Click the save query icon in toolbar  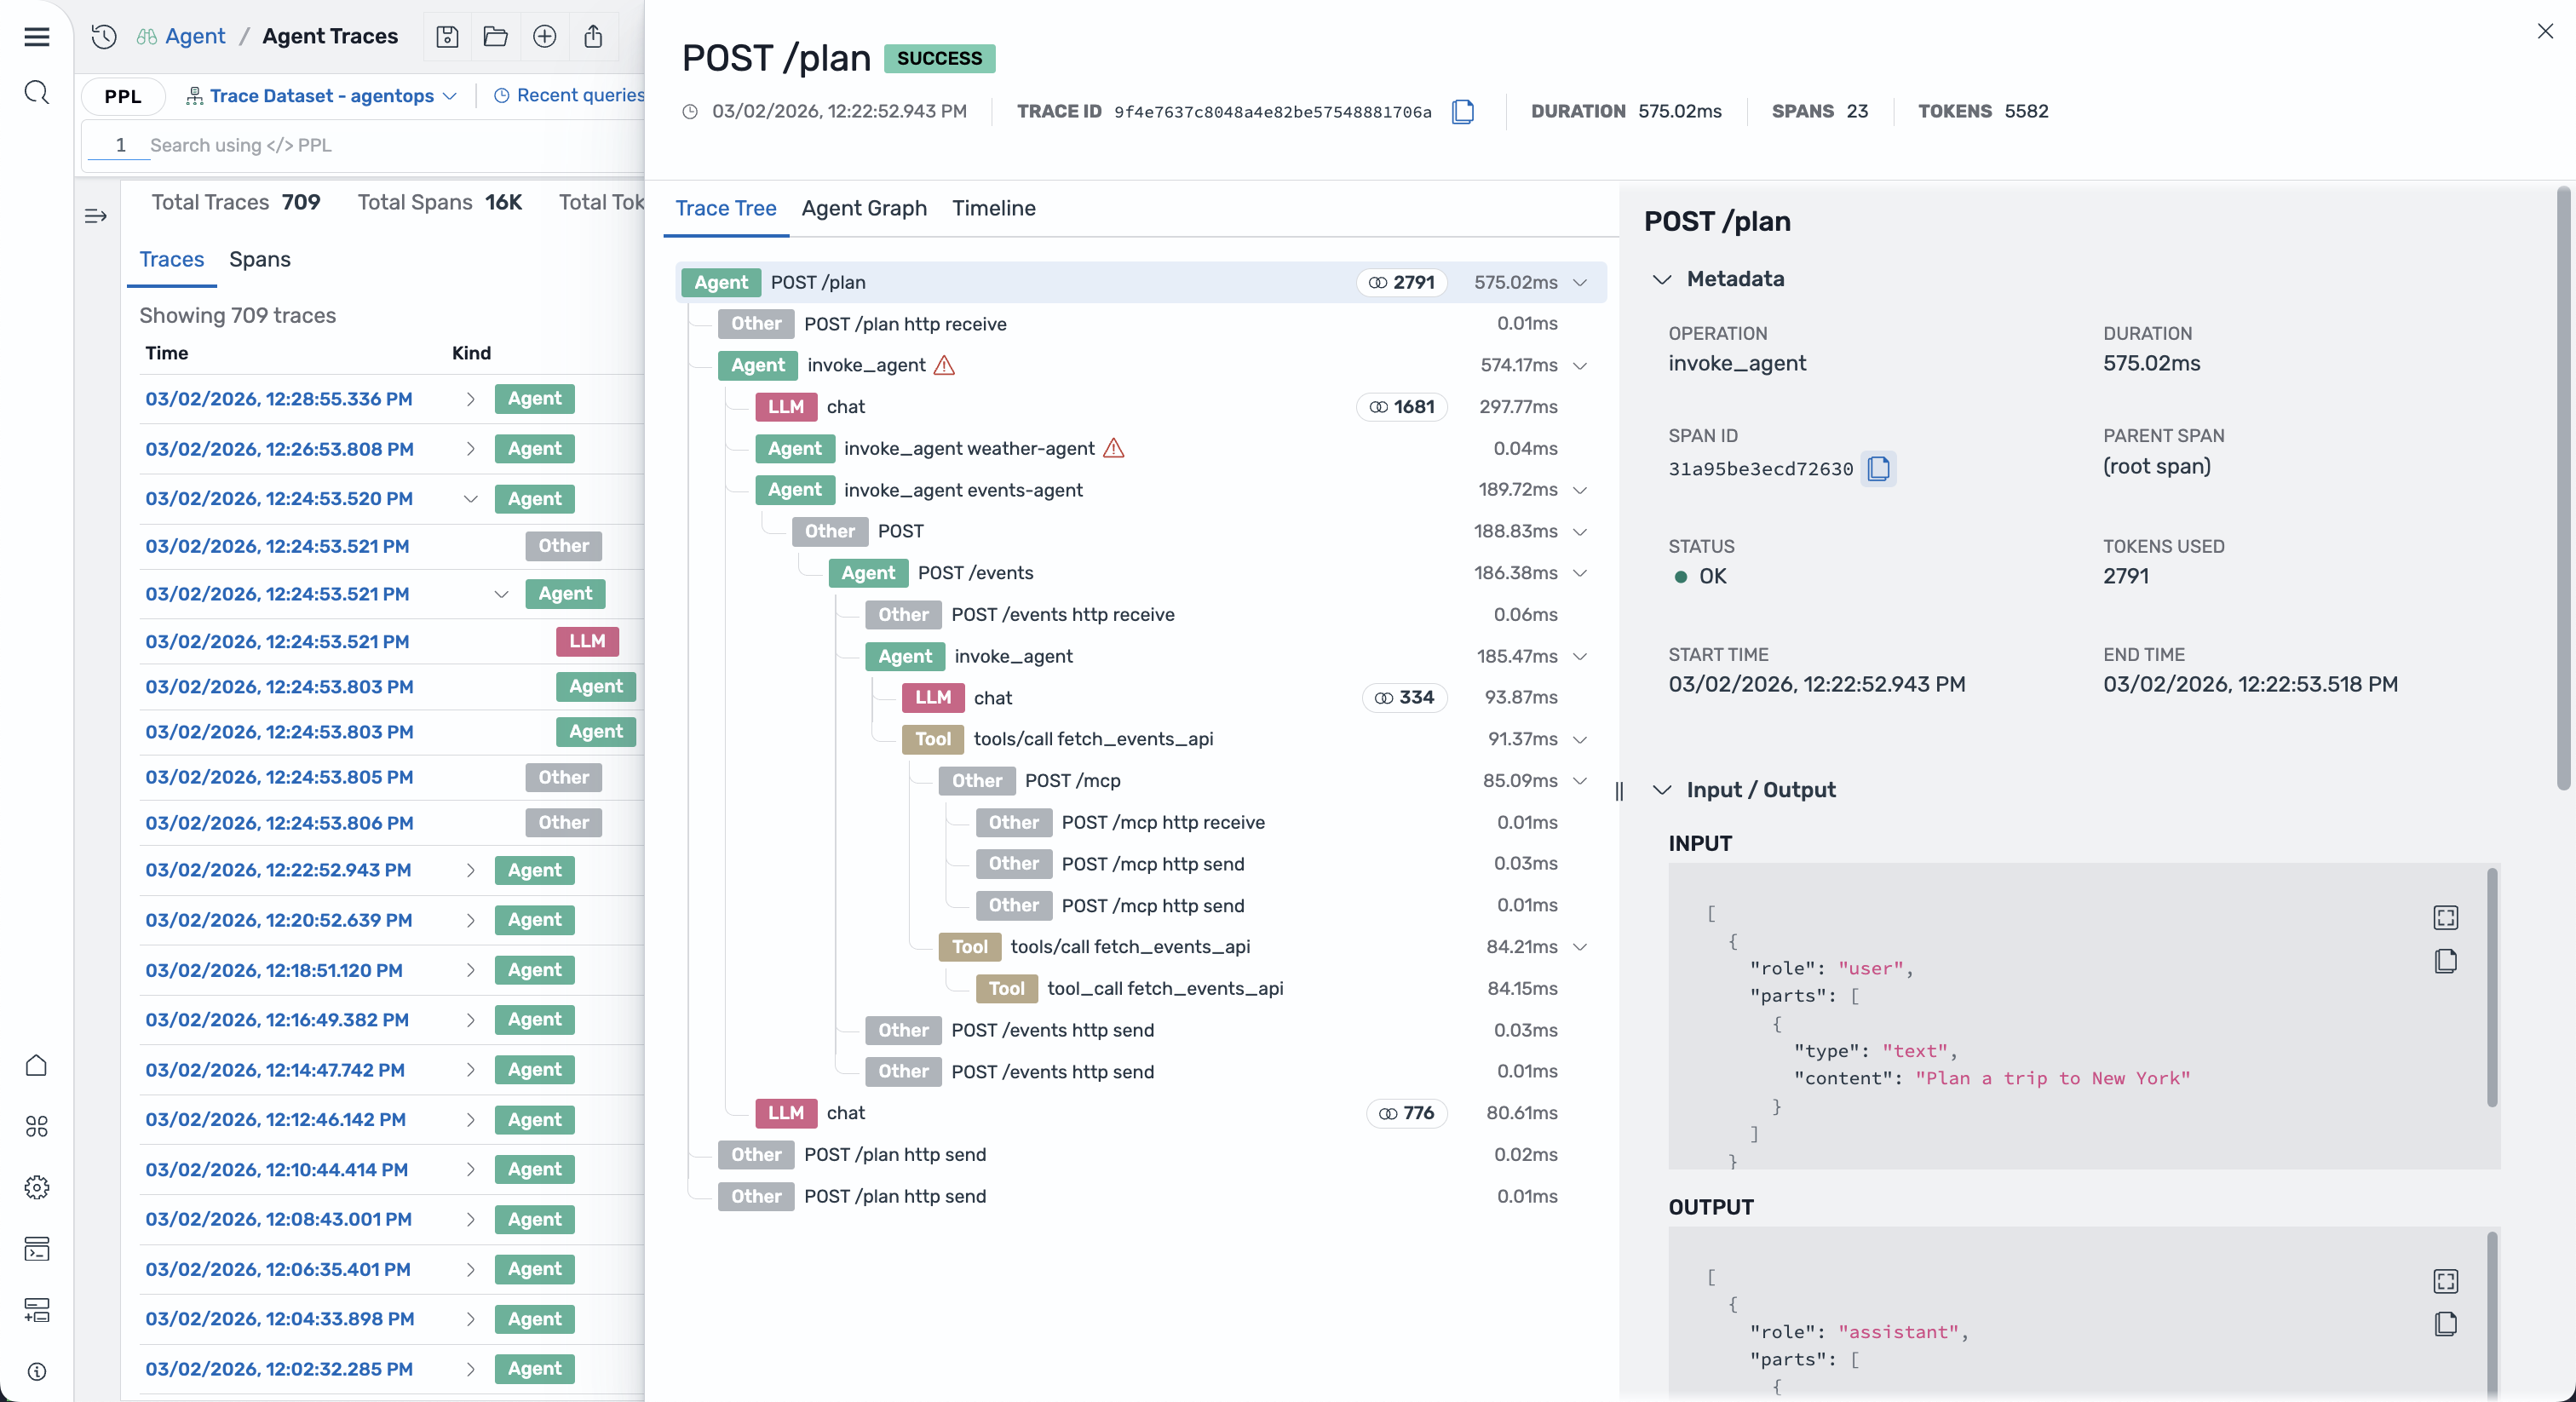(x=447, y=37)
